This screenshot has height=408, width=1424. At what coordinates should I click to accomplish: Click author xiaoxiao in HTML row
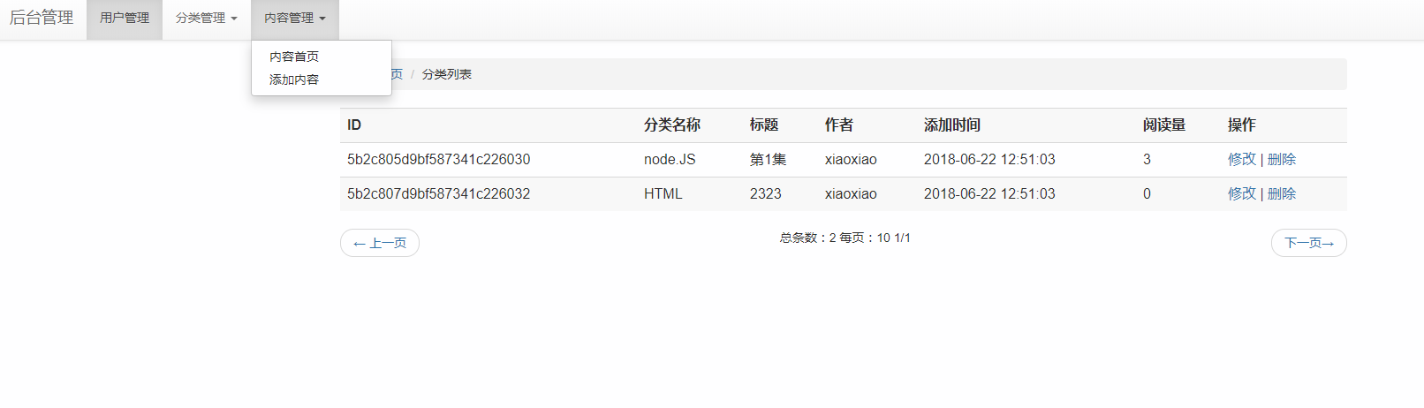(x=851, y=193)
